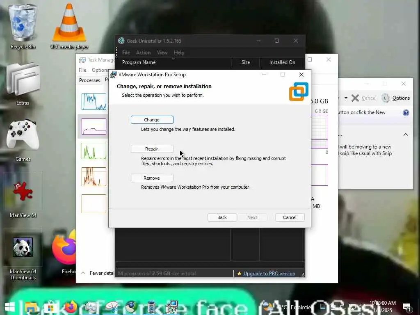Open the File menu in Geek Uninstaller
The image size is (420, 315).
click(x=126, y=52)
